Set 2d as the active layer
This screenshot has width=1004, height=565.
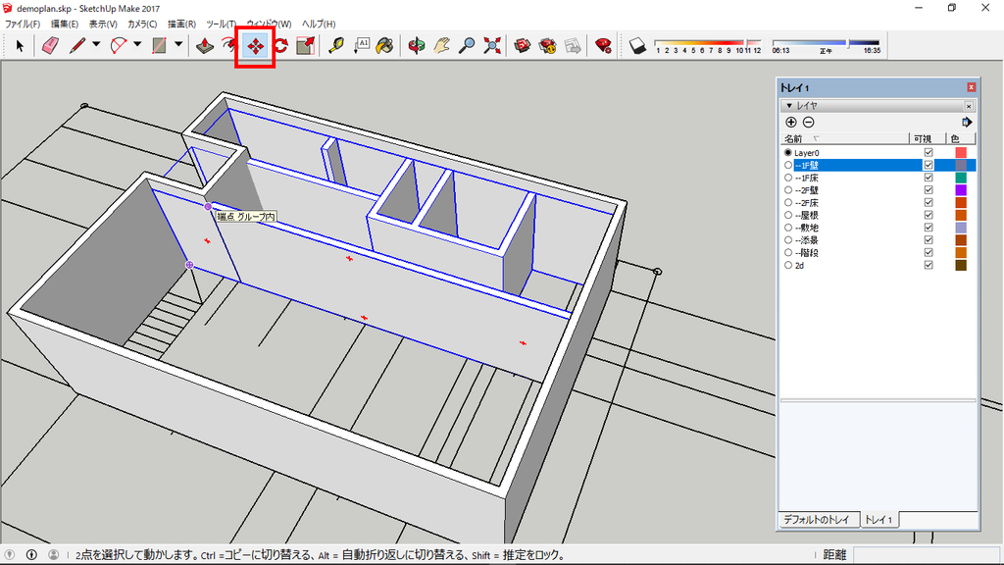pos(788,265)
